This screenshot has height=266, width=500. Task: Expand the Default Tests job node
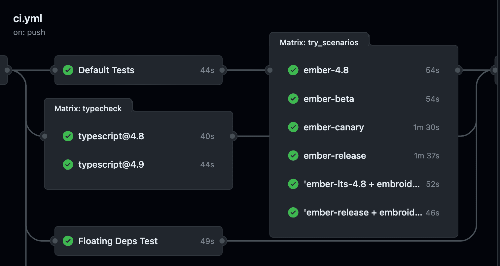106,70
